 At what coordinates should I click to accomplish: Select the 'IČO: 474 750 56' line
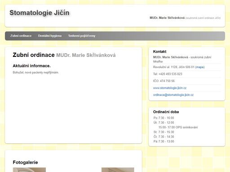pos(164,81)
